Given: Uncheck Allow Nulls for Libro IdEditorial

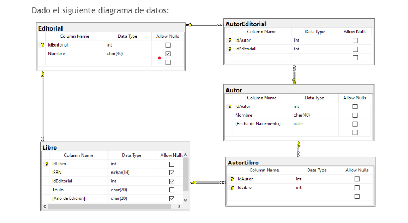Looking at the screenshot, I should pyautogui.click(x=172, y=181).
